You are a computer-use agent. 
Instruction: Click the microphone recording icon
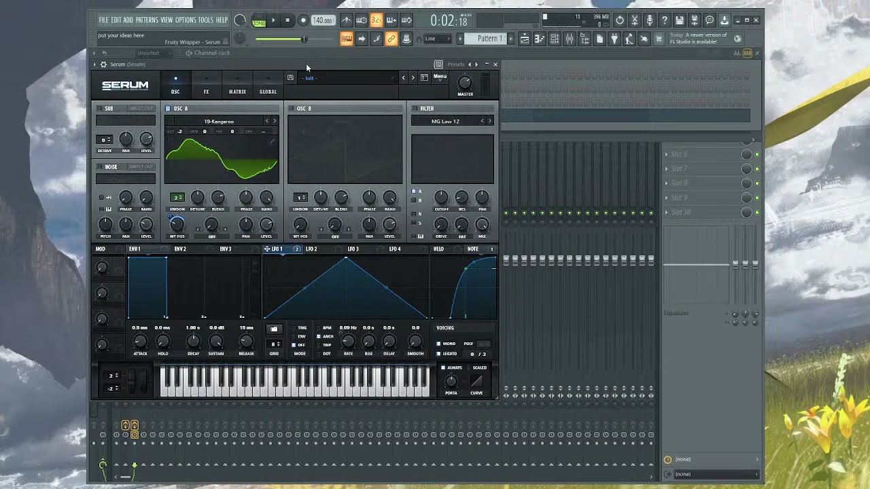point(650,20)
